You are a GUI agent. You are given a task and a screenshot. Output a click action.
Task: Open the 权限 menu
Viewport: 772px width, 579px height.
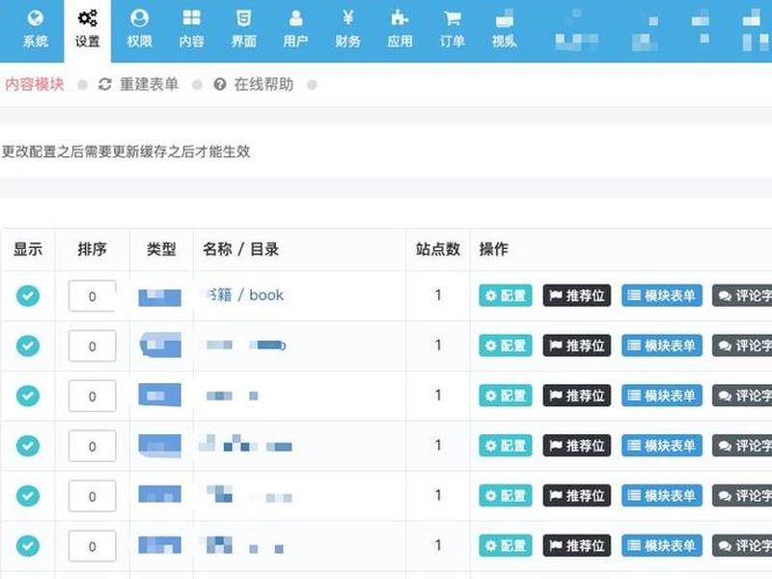pos(139,30)
